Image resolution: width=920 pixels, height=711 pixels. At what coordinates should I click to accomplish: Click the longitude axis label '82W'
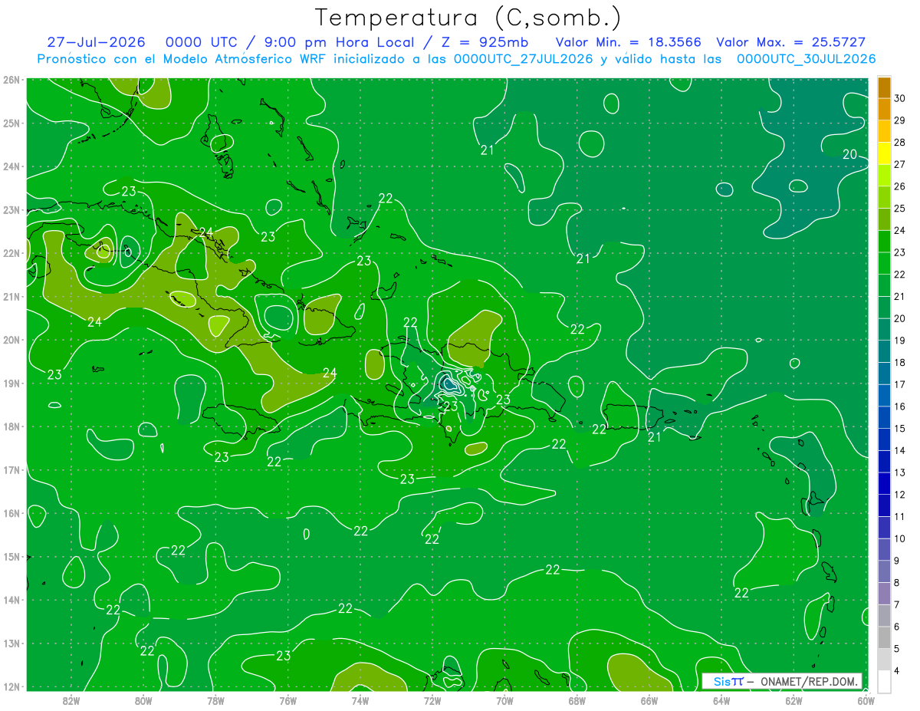pos(71,699)
